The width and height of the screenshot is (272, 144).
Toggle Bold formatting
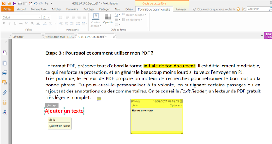pos(4,23)
